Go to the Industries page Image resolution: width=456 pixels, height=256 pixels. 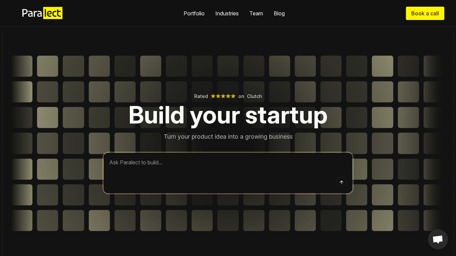pyautogui.click(x=227, y=13)
